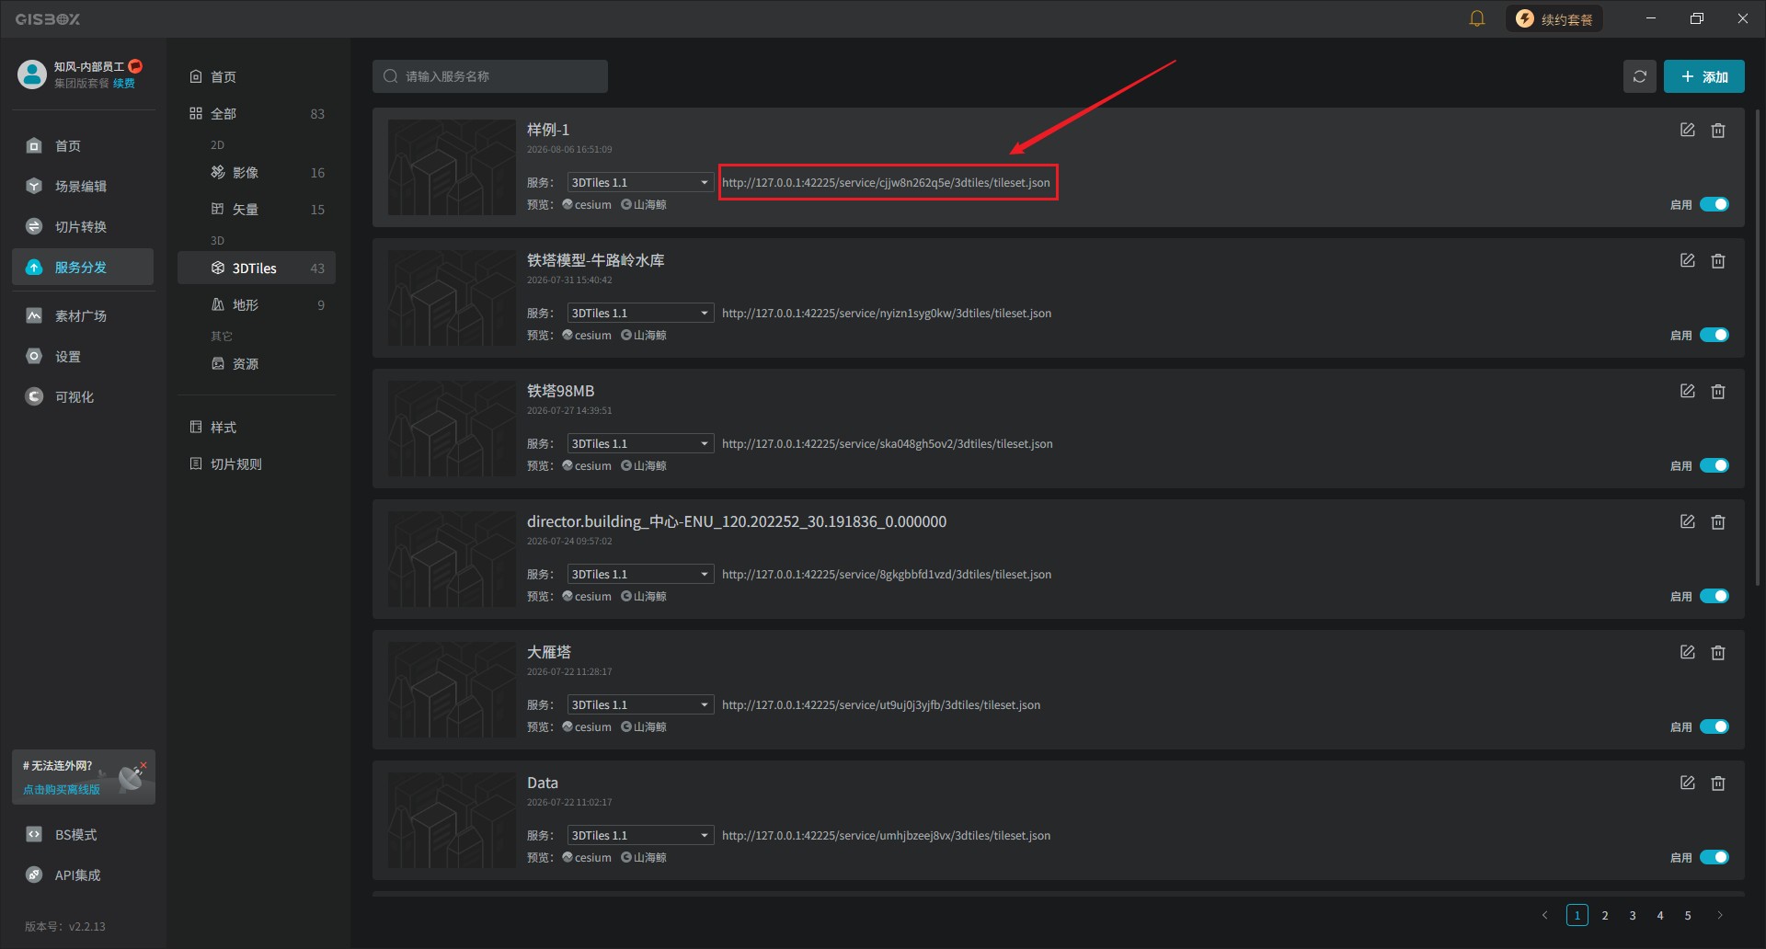Go to page 5 of services
Image resolution: width=1766 pixels, height=949 pixels.
[x=1688, y=916]
